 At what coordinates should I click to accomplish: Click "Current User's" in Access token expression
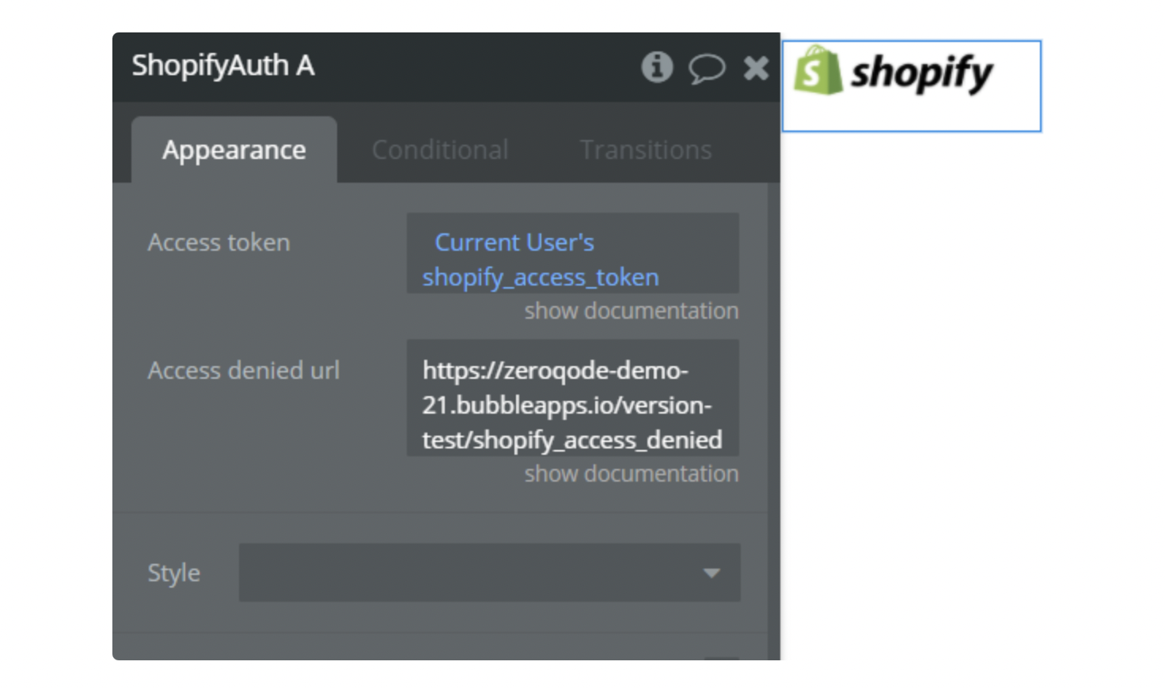coord(514,242)
